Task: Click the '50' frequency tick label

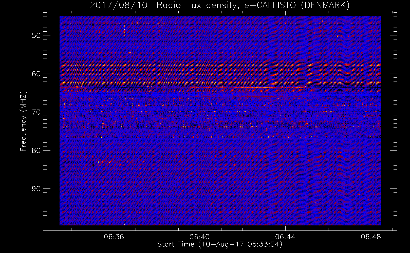Action: click(36, 35)
